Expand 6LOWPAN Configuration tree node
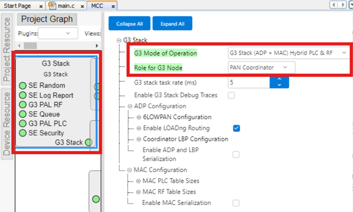 coord(139,117)
